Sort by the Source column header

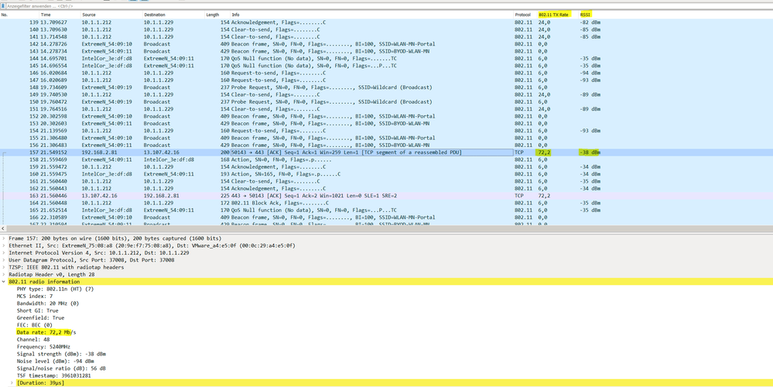click(x=89, y=15)
